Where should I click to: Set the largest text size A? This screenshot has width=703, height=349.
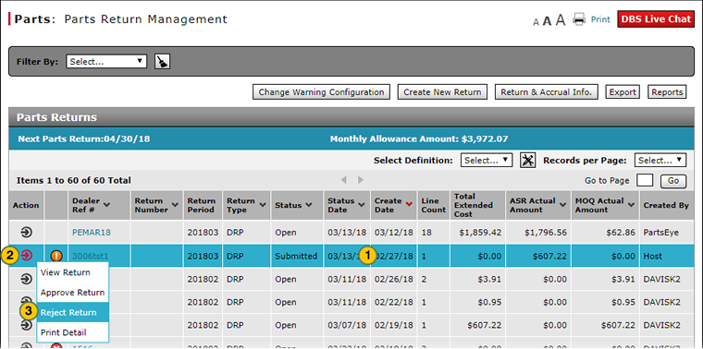(x=561, y=20)
